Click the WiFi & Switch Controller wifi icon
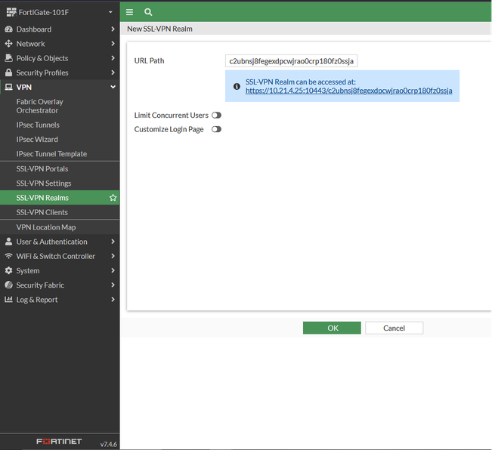Screen dimensions: 492x450 (x=9, y=256)
